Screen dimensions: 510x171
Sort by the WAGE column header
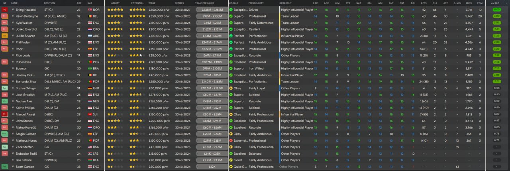pyautogui.click(x=152, y=3)
